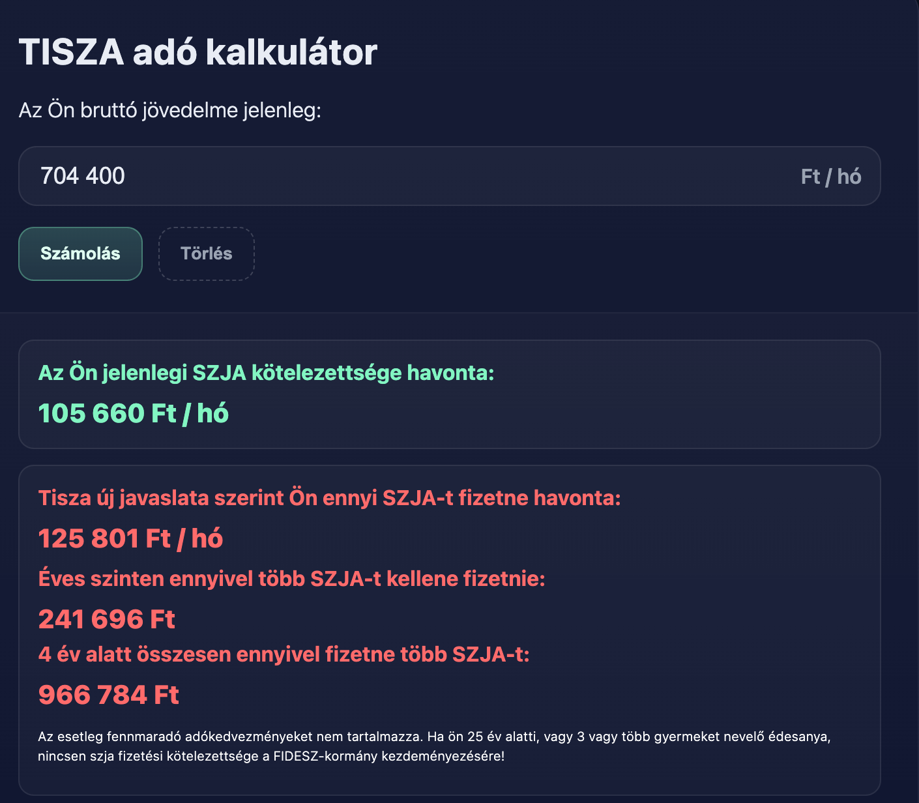Select the 966 784 Ft four-year total
Screen dimensions: 919x803
pos(108,695)
